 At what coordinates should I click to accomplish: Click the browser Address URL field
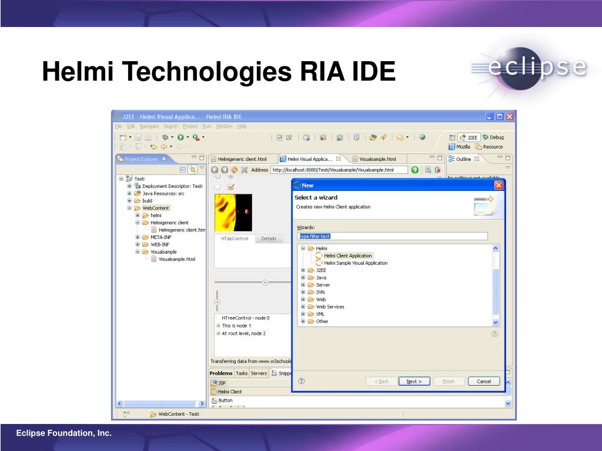pyautogui.click(x=339, y=170)
